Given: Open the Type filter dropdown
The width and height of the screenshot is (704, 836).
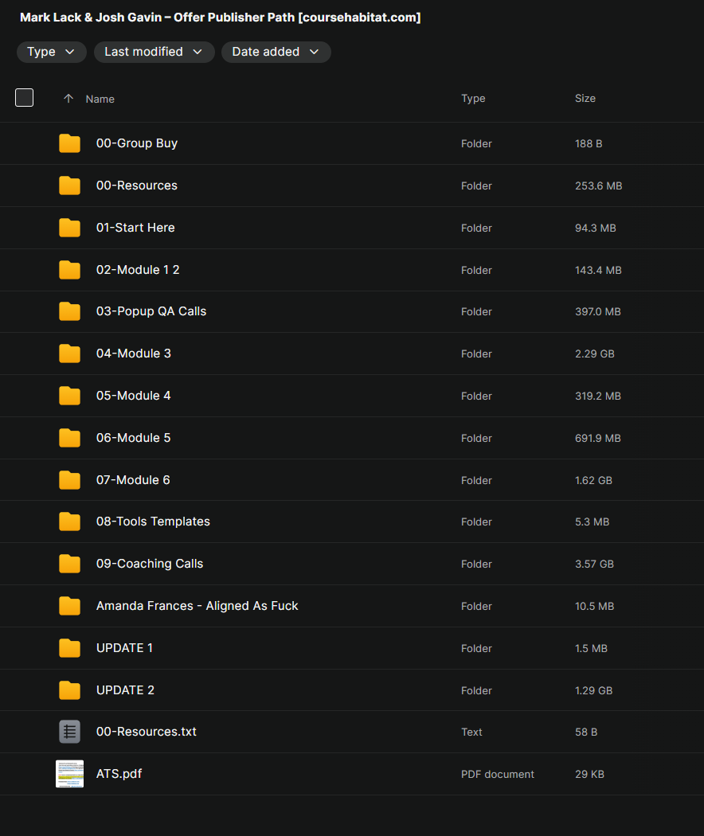Looking at the screenshot, I should click(51, 52).
